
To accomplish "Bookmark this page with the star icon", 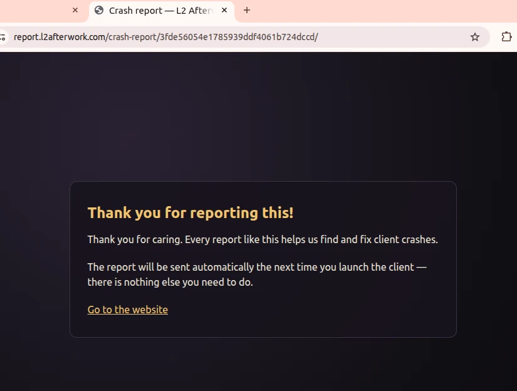I will (474, 37).
